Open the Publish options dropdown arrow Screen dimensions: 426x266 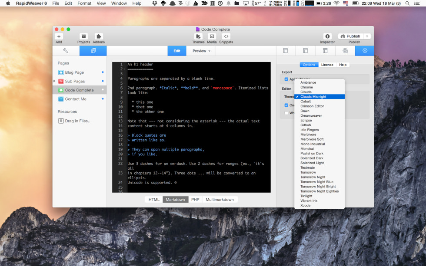point(367,36)
